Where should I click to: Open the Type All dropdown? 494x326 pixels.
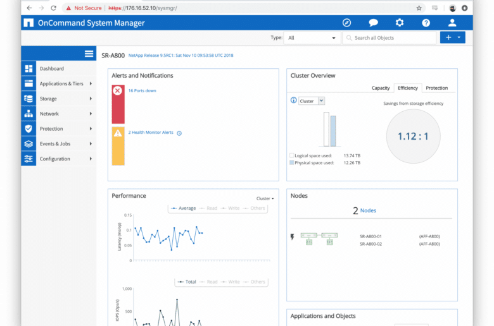312,38
